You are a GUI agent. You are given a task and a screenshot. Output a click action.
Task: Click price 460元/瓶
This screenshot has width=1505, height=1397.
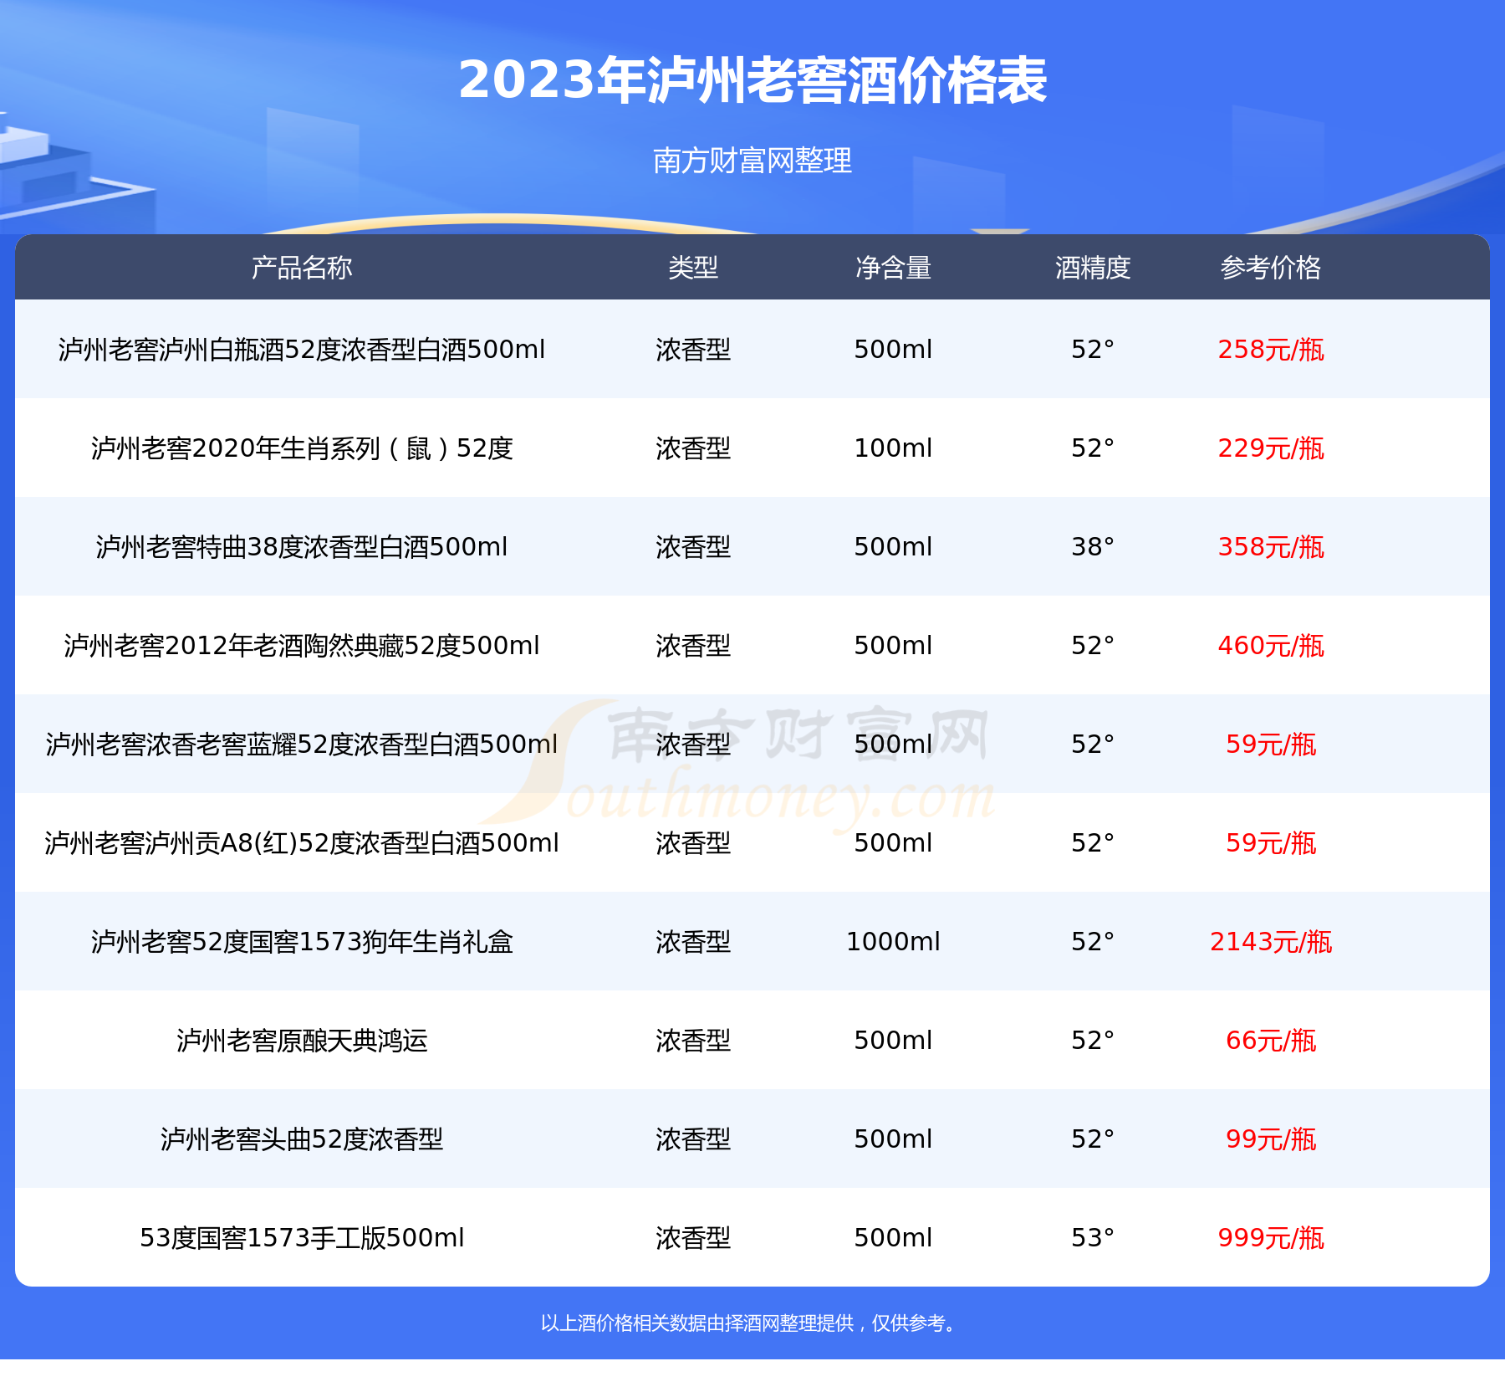(1271, 645)
